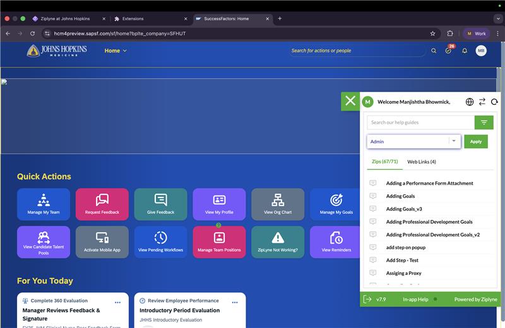Viewport: 505px width, 328px height.
Task: Open the View Reminders tile
Action: tap(335, 242)
